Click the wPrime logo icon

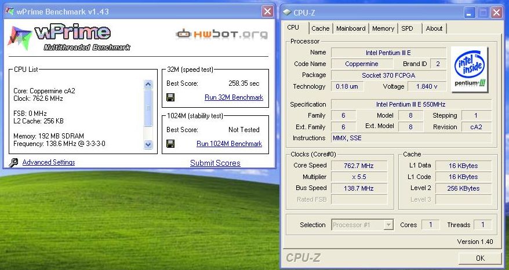point(20,38)
